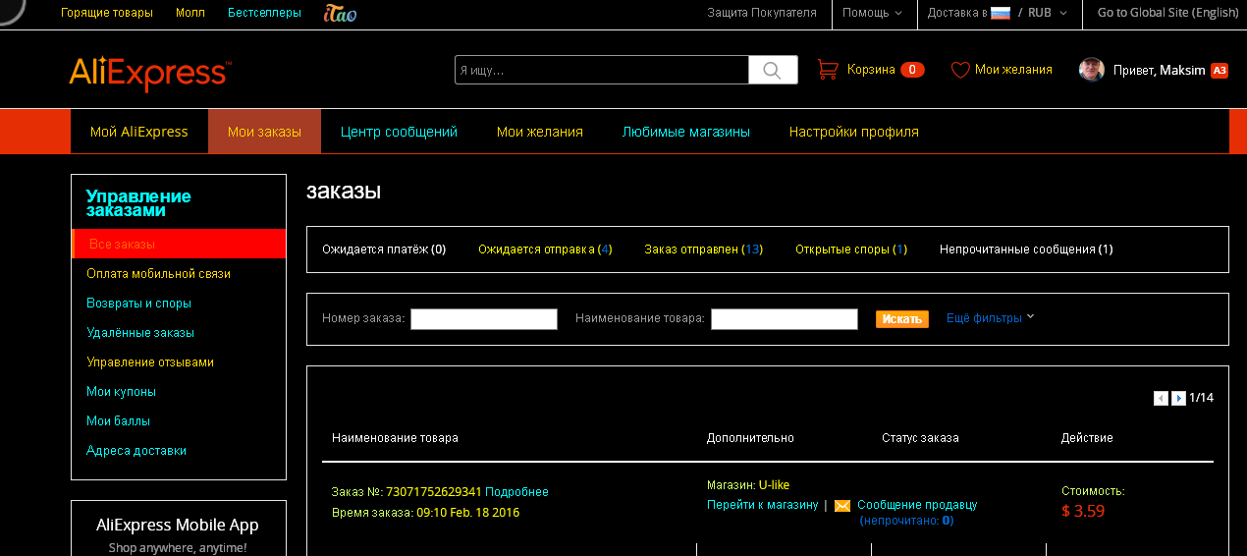Click the wishlist heart icon
The image size is (1247, 556).
tap(960, 70)
